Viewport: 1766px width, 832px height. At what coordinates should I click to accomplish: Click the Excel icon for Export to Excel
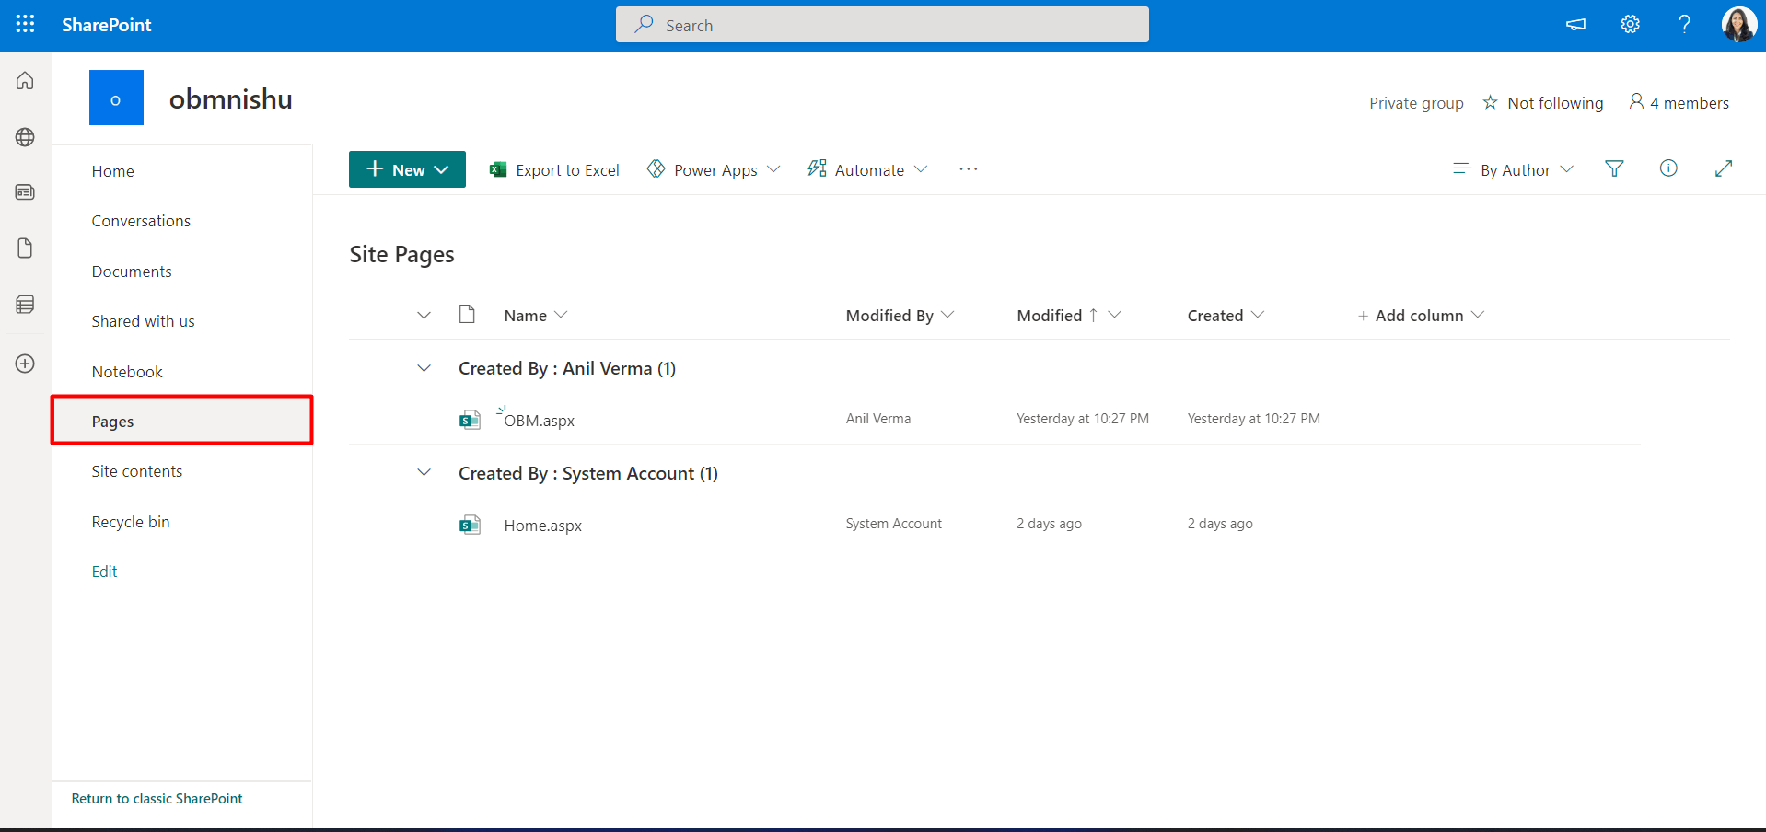(x=498, y=169)
